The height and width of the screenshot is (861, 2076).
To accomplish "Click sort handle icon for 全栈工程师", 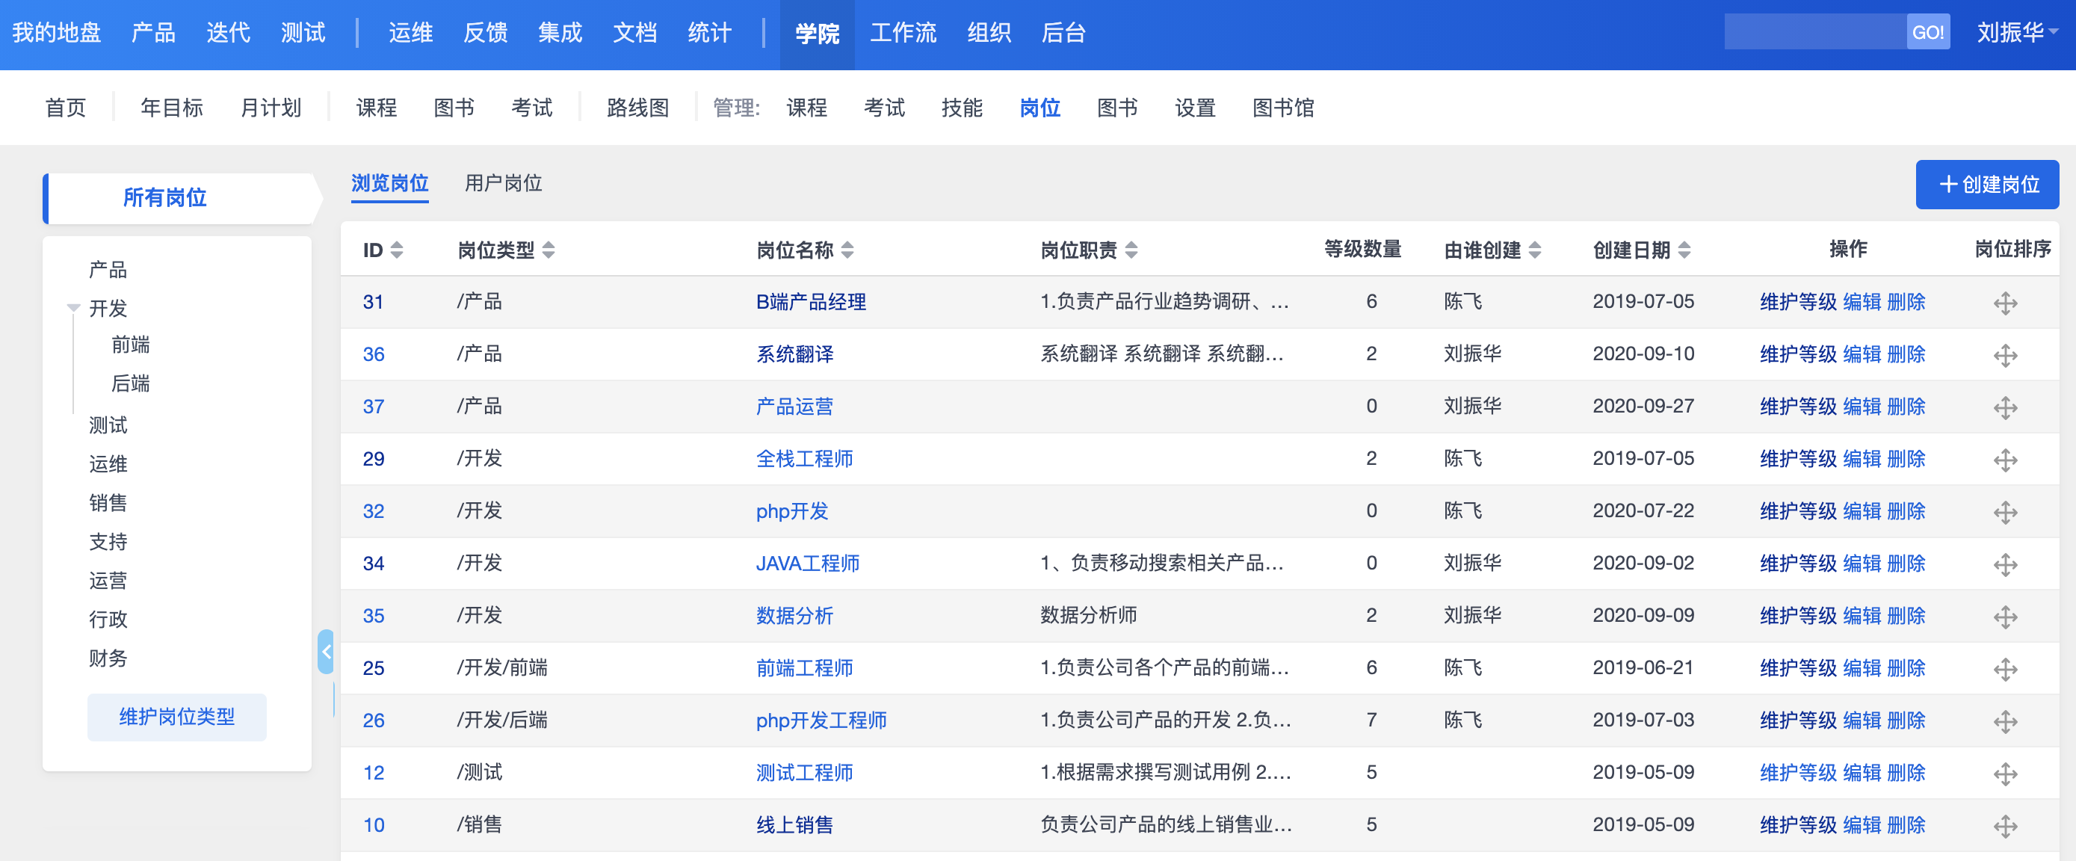I will click(2005, 460).
